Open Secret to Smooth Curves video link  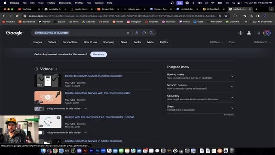click(x=94, y=76)
